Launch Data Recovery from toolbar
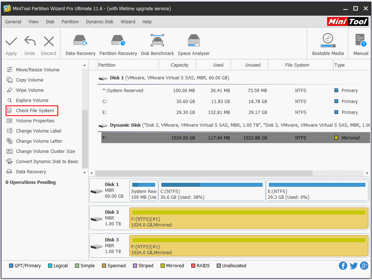Viewport: 372px width, 280px height. (80, 45)
